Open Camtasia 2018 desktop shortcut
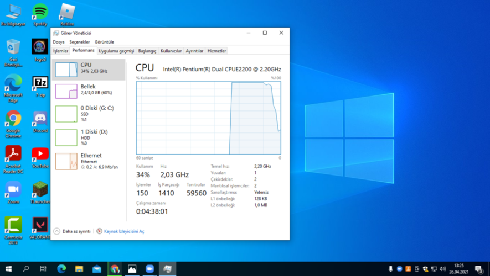 click(x=13, y=231)
